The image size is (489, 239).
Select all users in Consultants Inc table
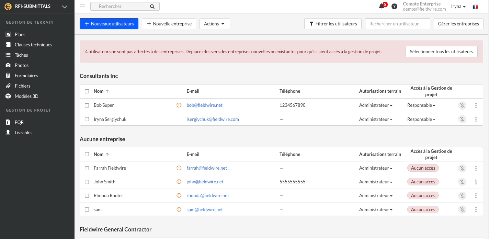coord(87,91)
